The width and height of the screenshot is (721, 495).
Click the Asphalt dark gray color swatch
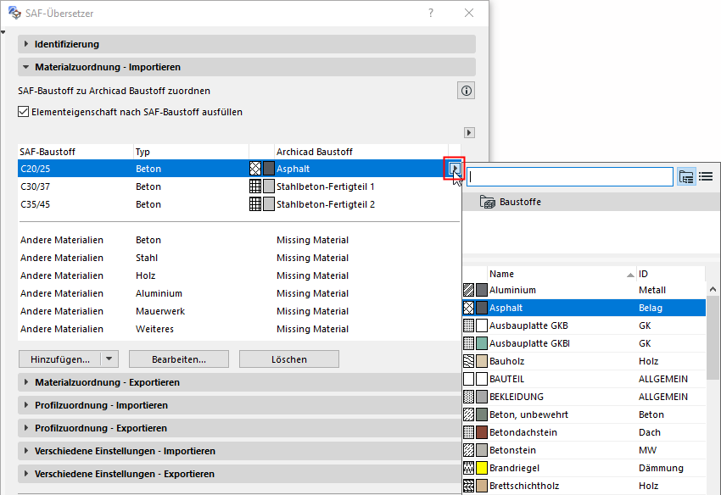coord(482,308)
